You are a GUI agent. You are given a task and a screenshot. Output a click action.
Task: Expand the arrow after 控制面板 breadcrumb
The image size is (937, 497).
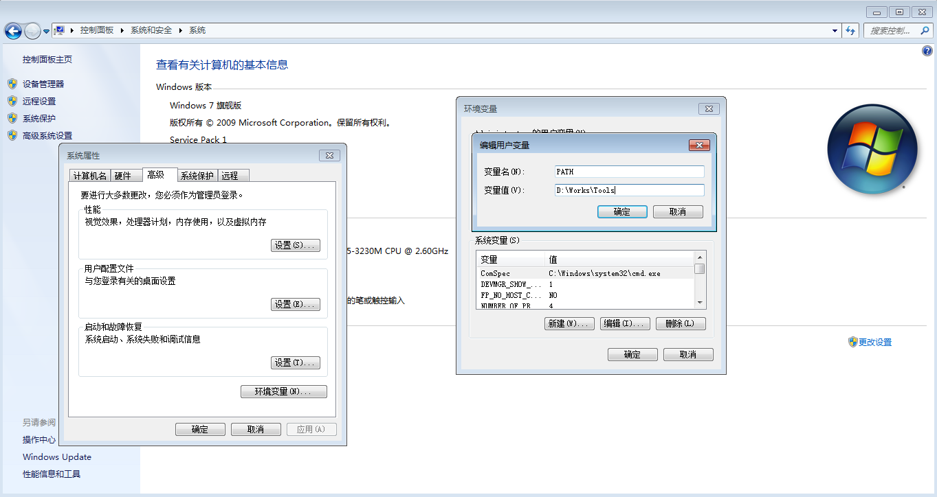click(x=122, y=30)
